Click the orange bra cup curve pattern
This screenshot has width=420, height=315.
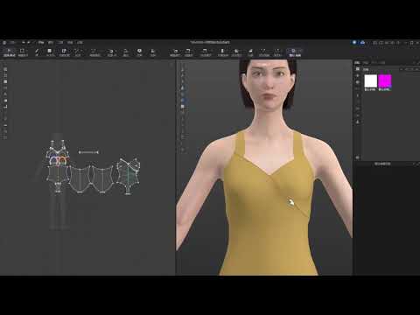coord(63,160)
